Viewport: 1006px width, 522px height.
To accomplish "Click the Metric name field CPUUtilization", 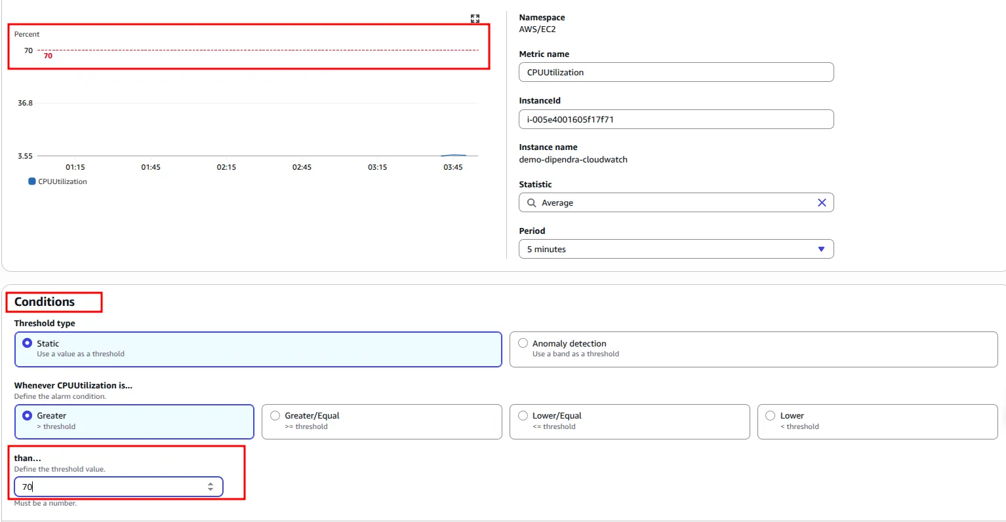I will pyautogui.click(x=676, y=72).
